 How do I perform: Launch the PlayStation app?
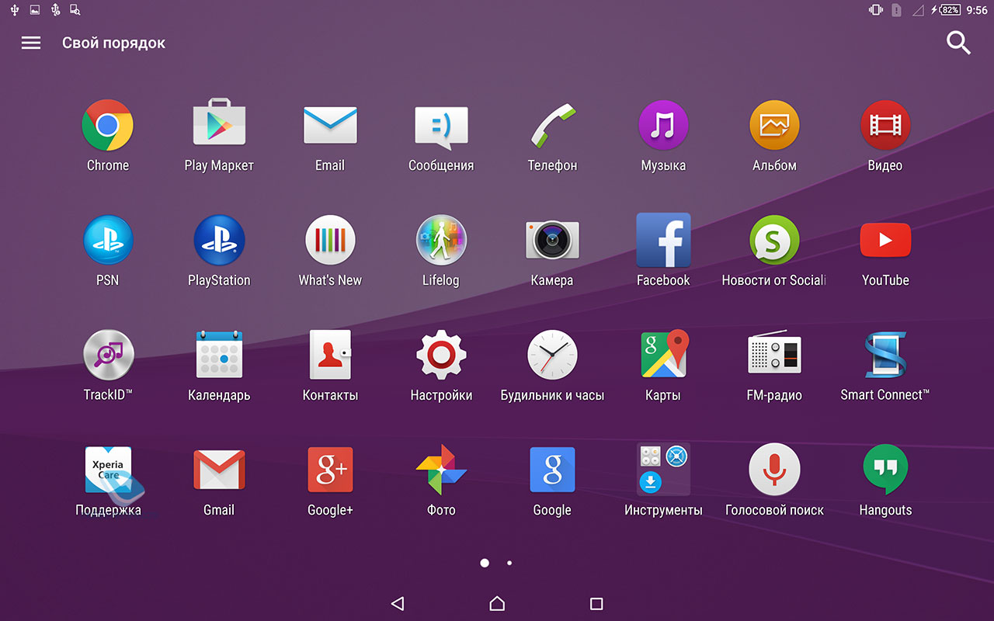pos(219,240)
